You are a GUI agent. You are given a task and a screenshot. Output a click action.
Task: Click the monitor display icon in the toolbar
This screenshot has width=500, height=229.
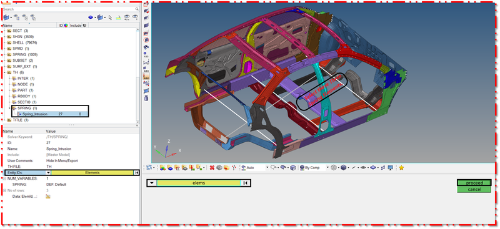[390, 167]
